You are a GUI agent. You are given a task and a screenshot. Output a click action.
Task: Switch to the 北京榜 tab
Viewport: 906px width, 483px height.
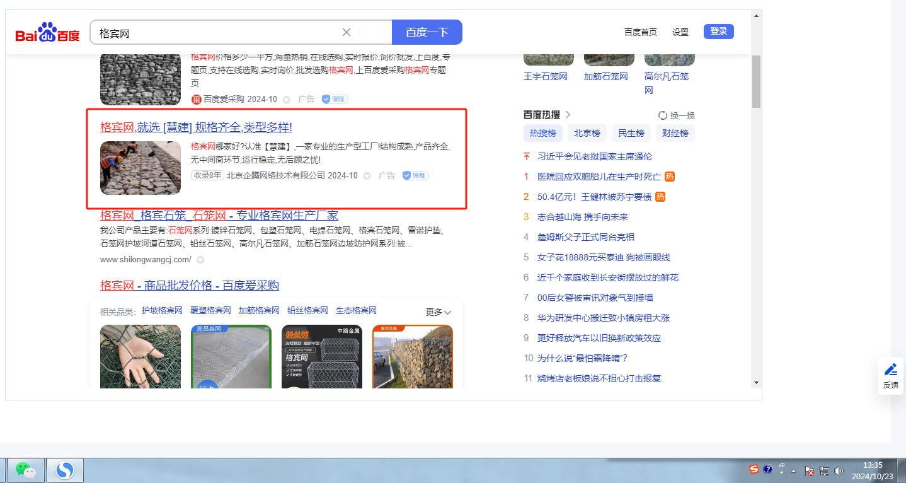(x=587, y=133)
